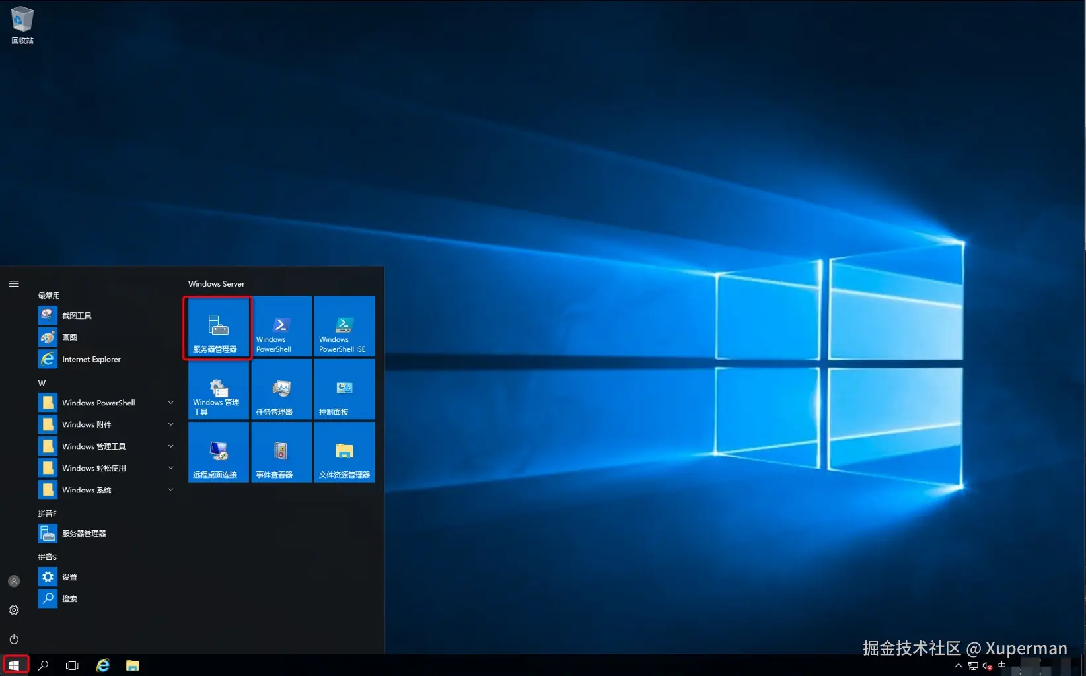This screenshot has width=1086, height=676.
Task: Open the 事件查看器 tile
Action: pyautogui.click(x=281, y=452)
